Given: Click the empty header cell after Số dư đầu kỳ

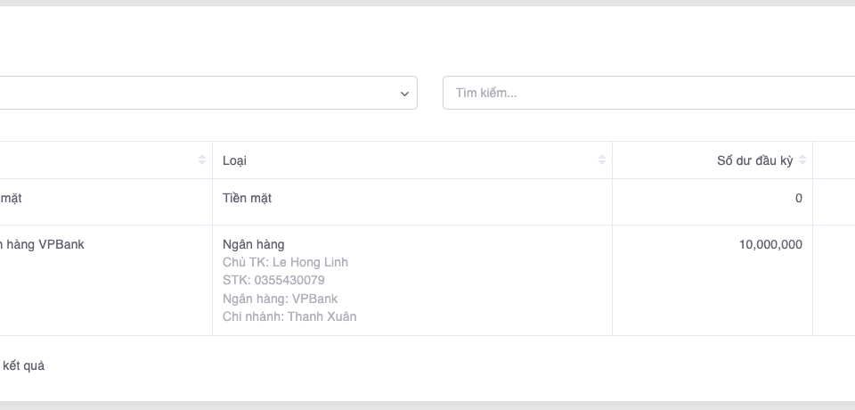Looking at the screenshot, I should (834, 160).
